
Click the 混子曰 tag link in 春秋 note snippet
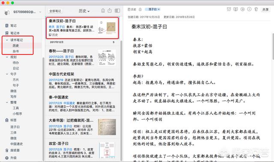pos(69,57)
